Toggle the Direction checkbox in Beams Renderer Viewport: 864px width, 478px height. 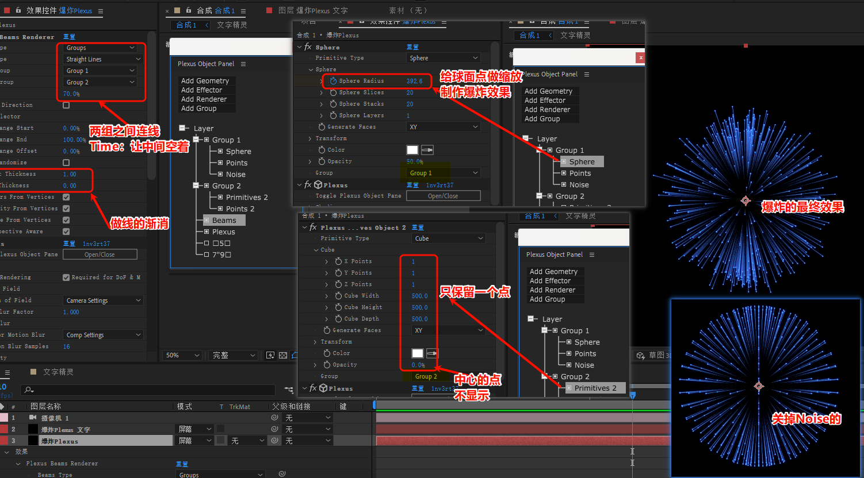[x=66, y=105]
